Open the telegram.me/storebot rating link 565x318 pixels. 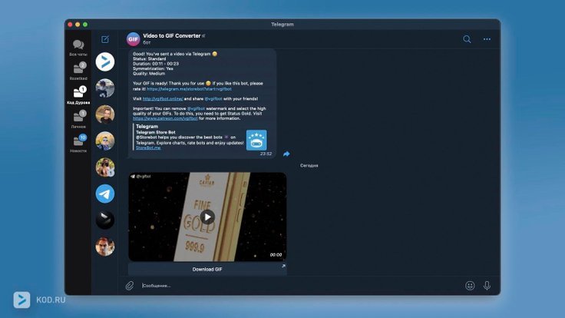point(189,88)
